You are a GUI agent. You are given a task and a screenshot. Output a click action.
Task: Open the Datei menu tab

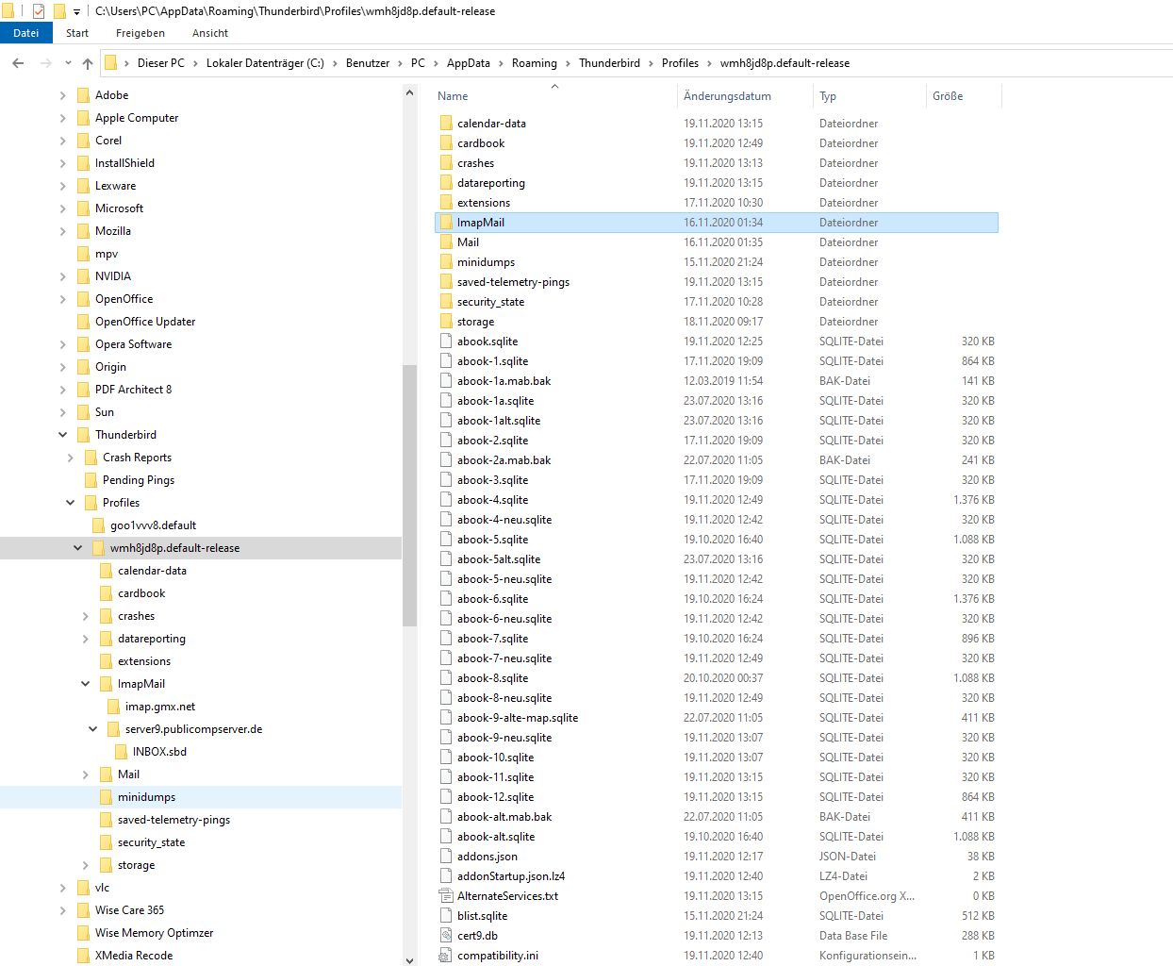click(25, 33)
